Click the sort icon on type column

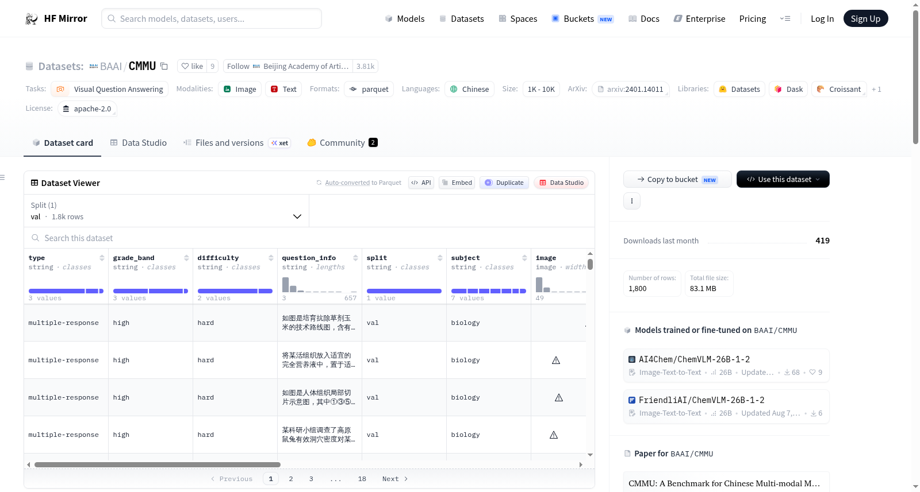pos(102,258)
